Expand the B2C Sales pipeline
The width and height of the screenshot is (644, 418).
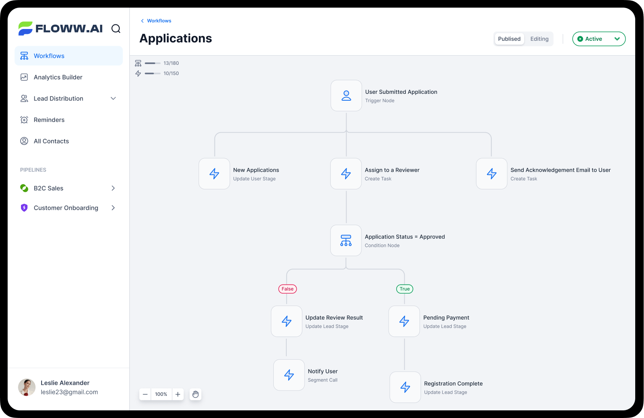pos(113,188)
